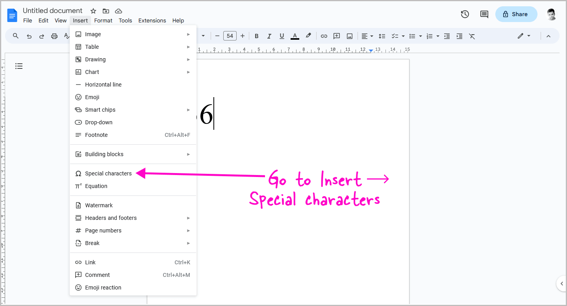Open the text color swatch
567x306 pixels.
(x=295, y=36)
